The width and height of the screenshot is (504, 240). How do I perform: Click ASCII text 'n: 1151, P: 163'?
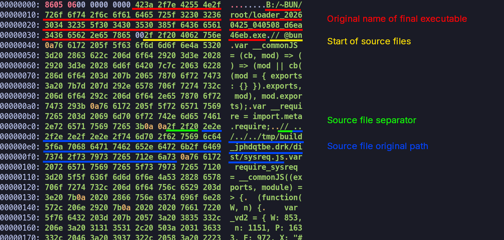(268, 228)
